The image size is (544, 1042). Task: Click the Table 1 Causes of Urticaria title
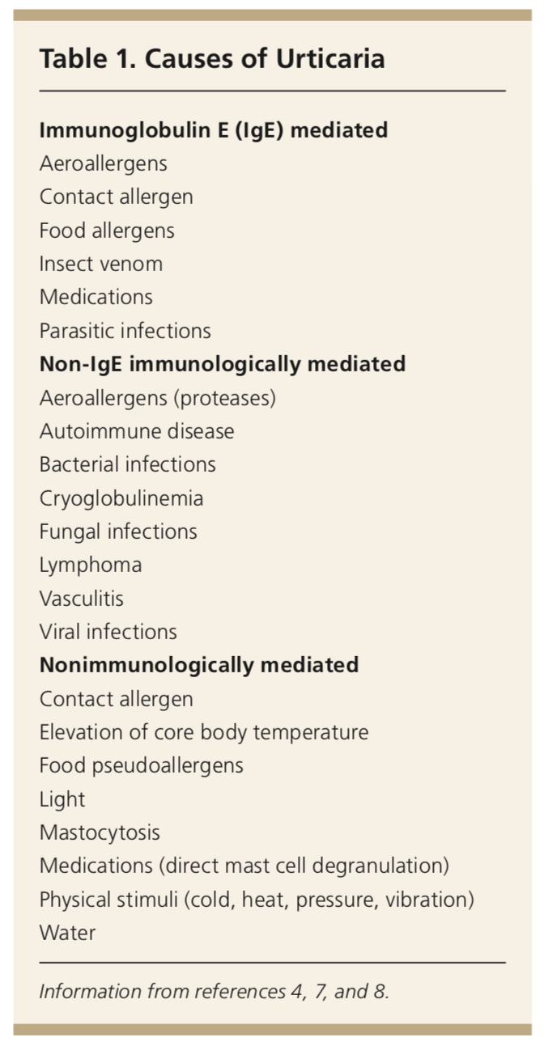click(x=212, y=58)
